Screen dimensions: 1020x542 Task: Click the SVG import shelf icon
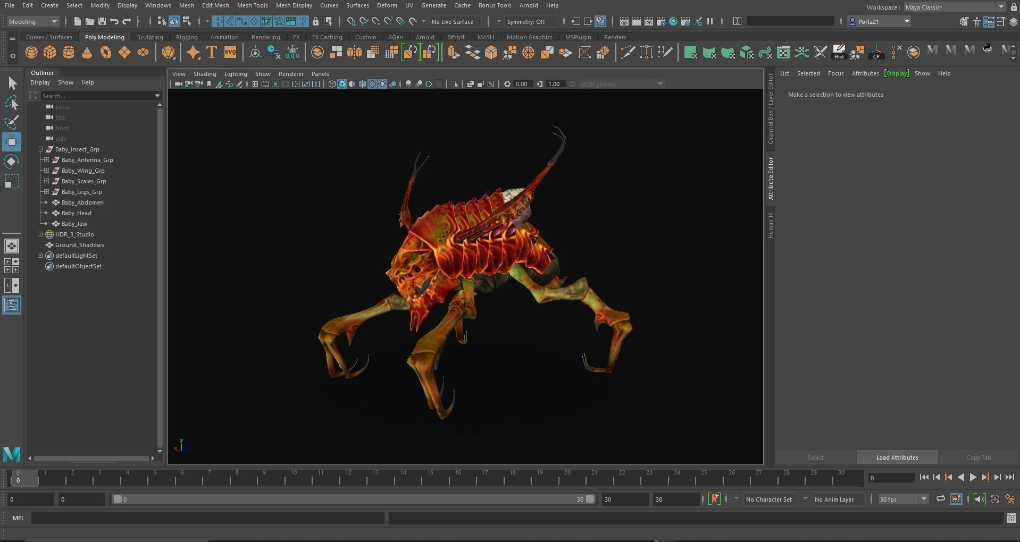pyautogui.click(x=230, y=52)
